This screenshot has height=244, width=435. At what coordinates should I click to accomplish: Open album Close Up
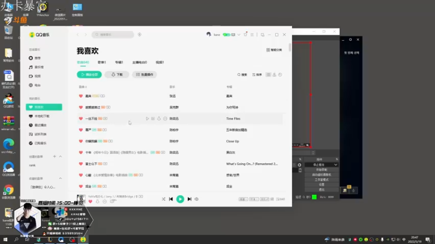(x=233, y=142)
